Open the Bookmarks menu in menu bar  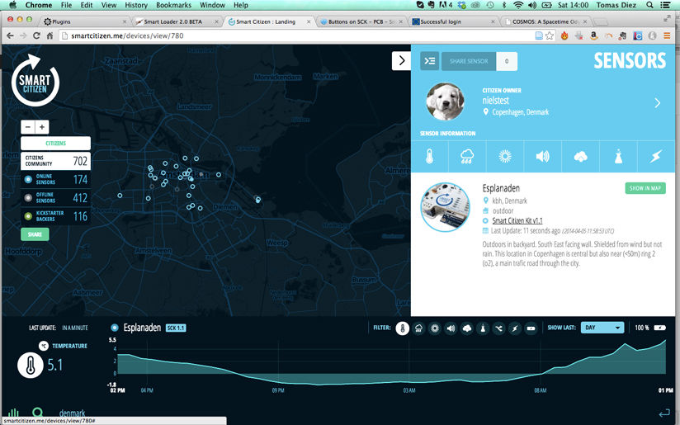(173, 5)
